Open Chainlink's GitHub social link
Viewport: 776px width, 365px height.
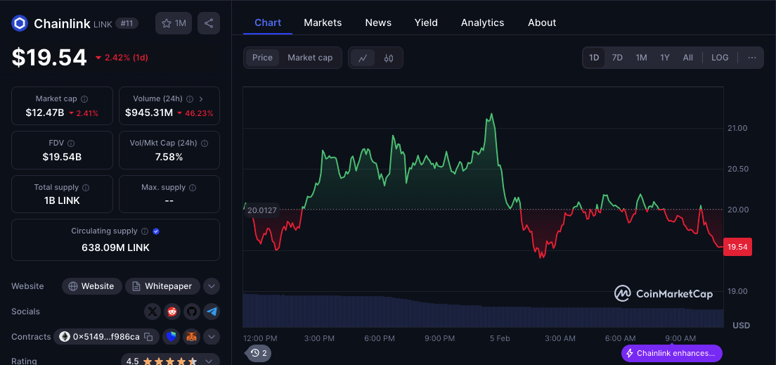(x=192, y=312)
